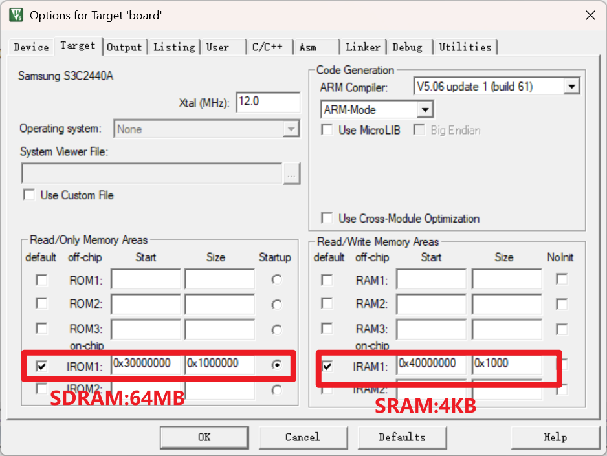Screen dimensions: 607x456
Task: Click the ROM3 Size field
Action: click(219, 329)
